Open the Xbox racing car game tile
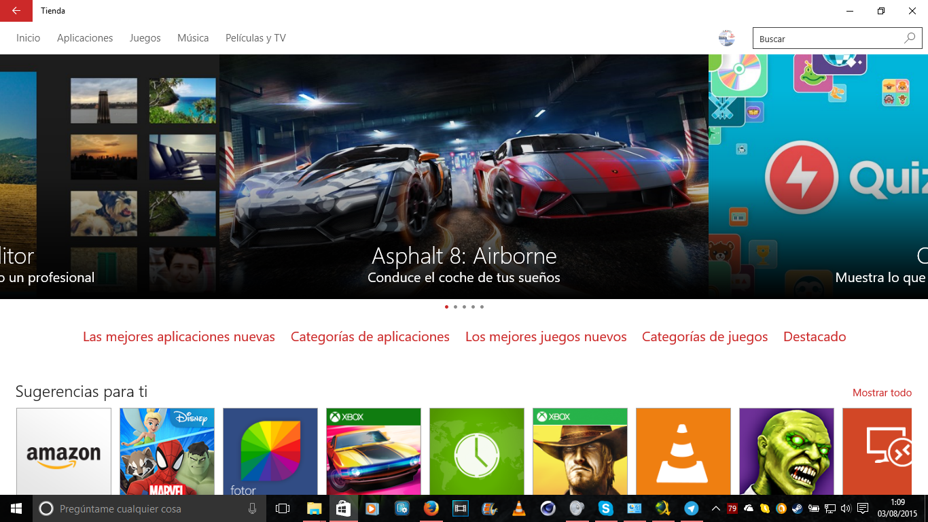Viewport: 928px width, 522px height. [374, 451]
